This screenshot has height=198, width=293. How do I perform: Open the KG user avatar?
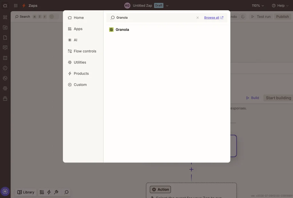127,6
